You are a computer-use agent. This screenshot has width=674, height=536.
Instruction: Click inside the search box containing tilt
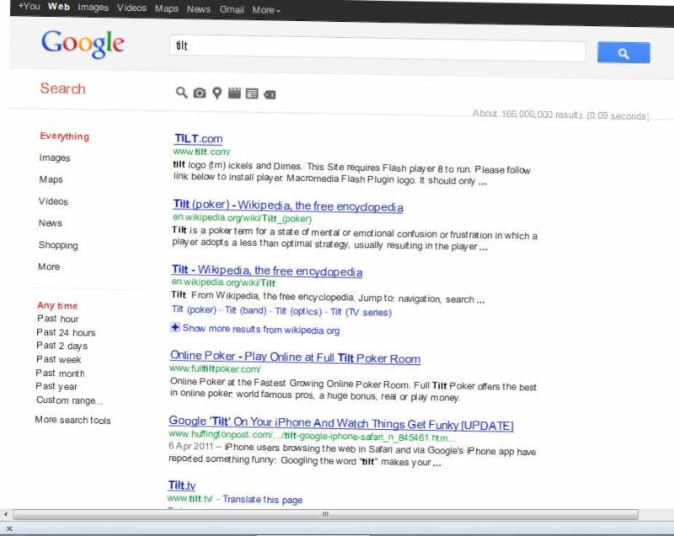click(377, 49)
